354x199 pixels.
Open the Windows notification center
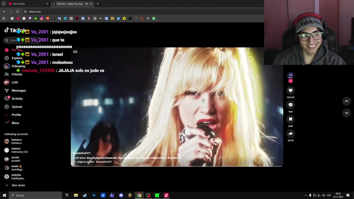tap(348, 195)
